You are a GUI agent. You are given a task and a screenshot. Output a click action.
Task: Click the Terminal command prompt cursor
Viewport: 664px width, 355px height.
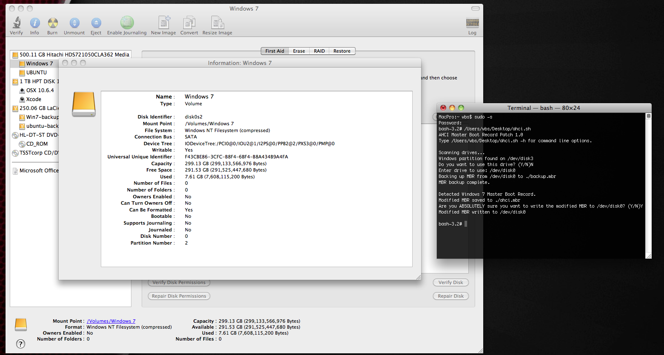click(466, 224)
